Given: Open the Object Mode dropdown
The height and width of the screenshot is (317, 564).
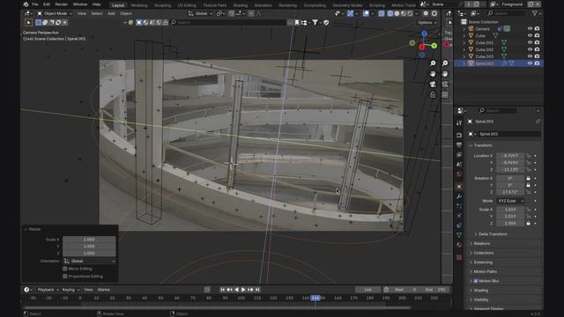Looking at the screenshot, I should (55, 13).
